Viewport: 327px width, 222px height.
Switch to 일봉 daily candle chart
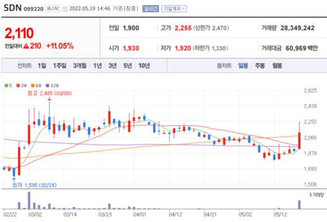coord(243,66)
